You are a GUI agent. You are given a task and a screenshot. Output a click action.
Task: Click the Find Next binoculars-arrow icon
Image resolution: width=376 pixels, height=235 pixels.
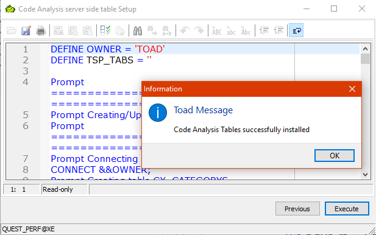[x=152, y=30]
